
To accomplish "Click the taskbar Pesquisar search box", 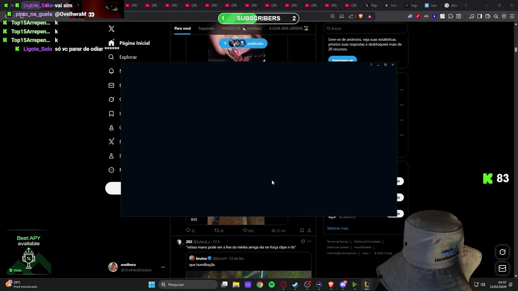I will coord(188,285).
